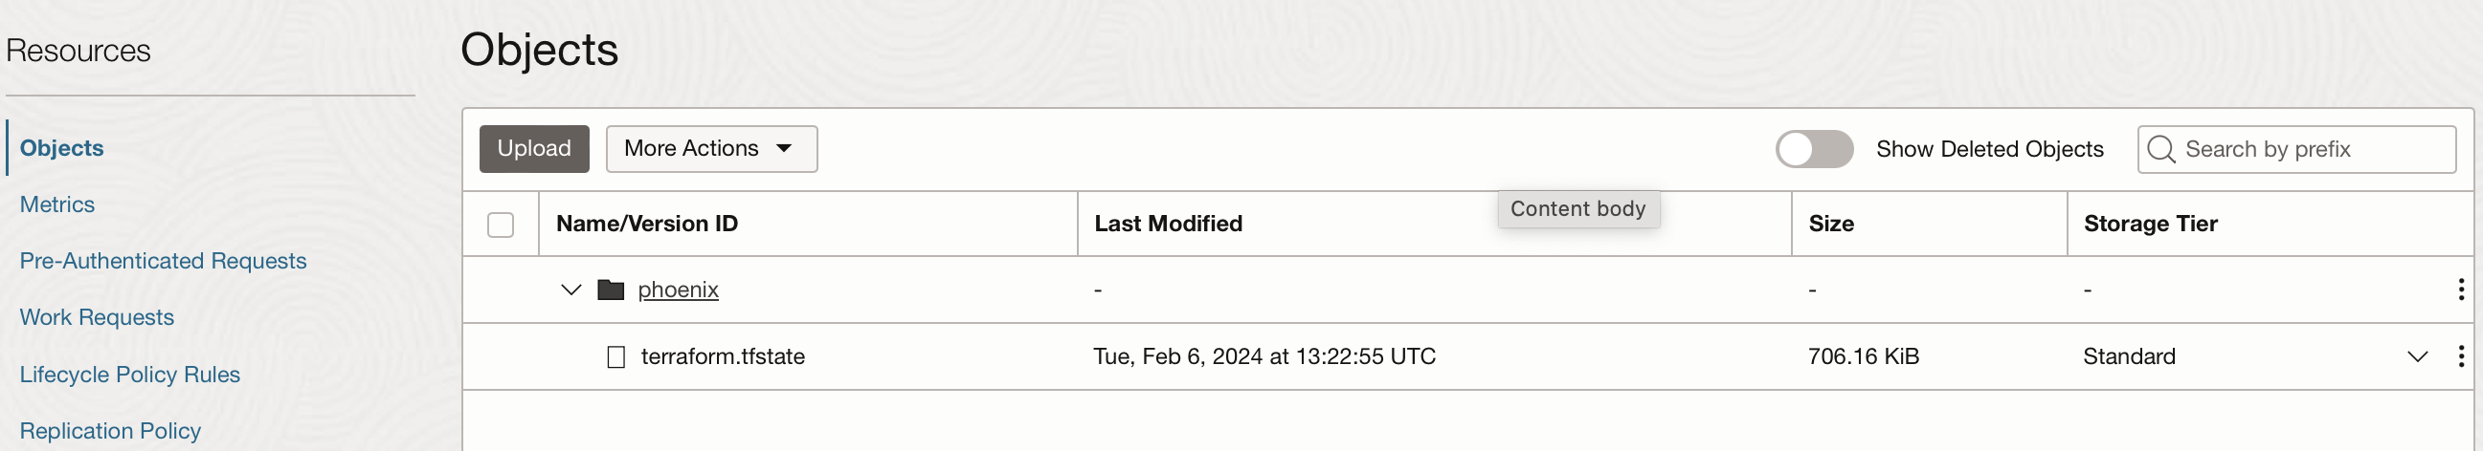Toggle Show Deleted Objects switch
This screenshot has width=2483, height=451.
click(1813, 149)
